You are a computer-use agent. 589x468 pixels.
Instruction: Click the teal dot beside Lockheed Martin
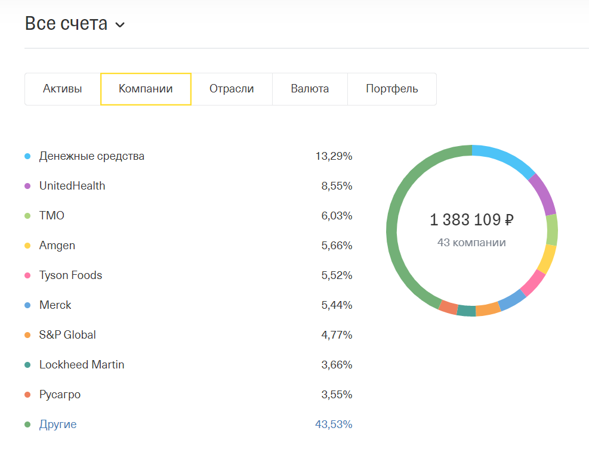point(27,365)
